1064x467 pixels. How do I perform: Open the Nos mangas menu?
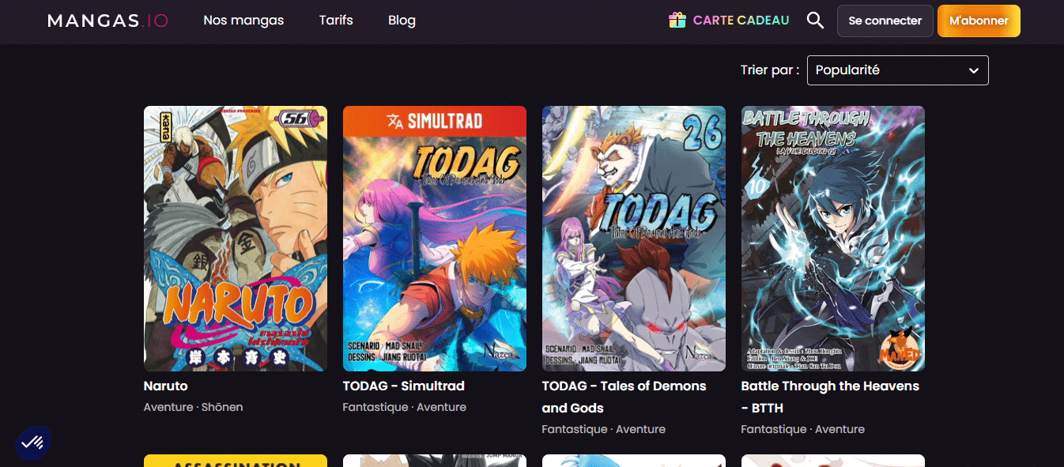coord(243,21)
